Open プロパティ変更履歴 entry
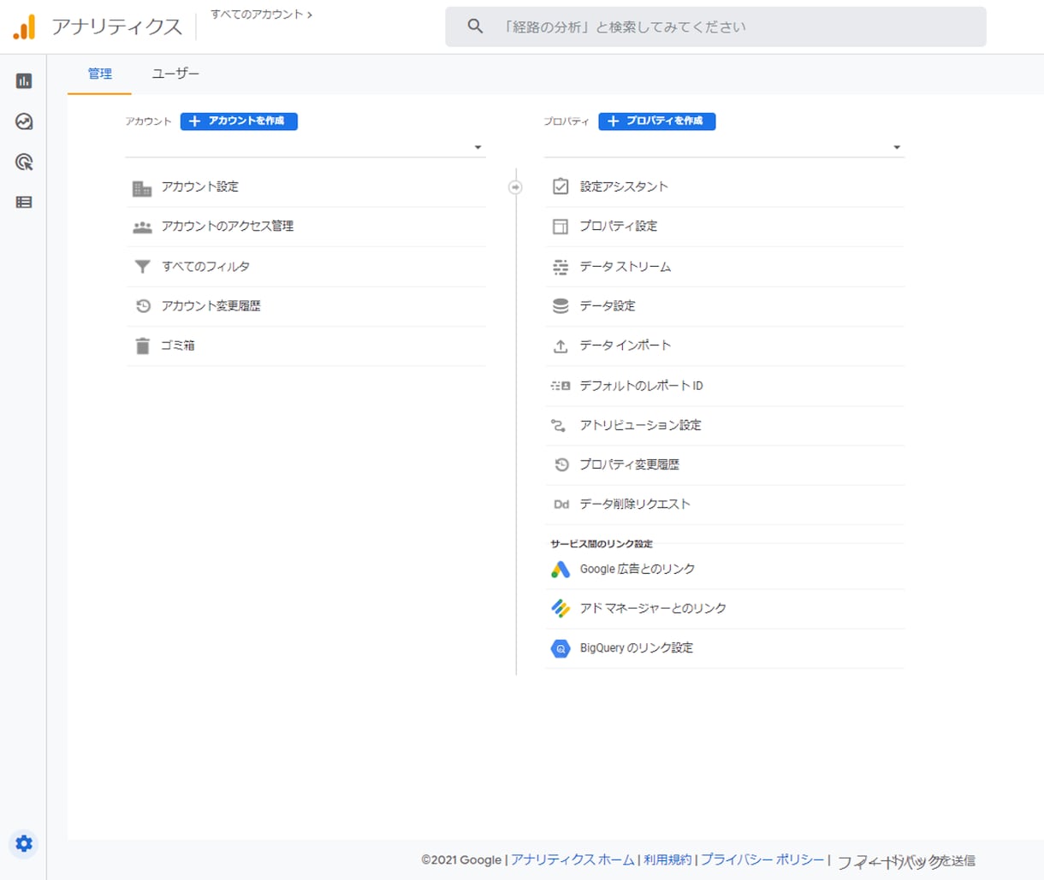1044x880 pixels. (724, 464)
